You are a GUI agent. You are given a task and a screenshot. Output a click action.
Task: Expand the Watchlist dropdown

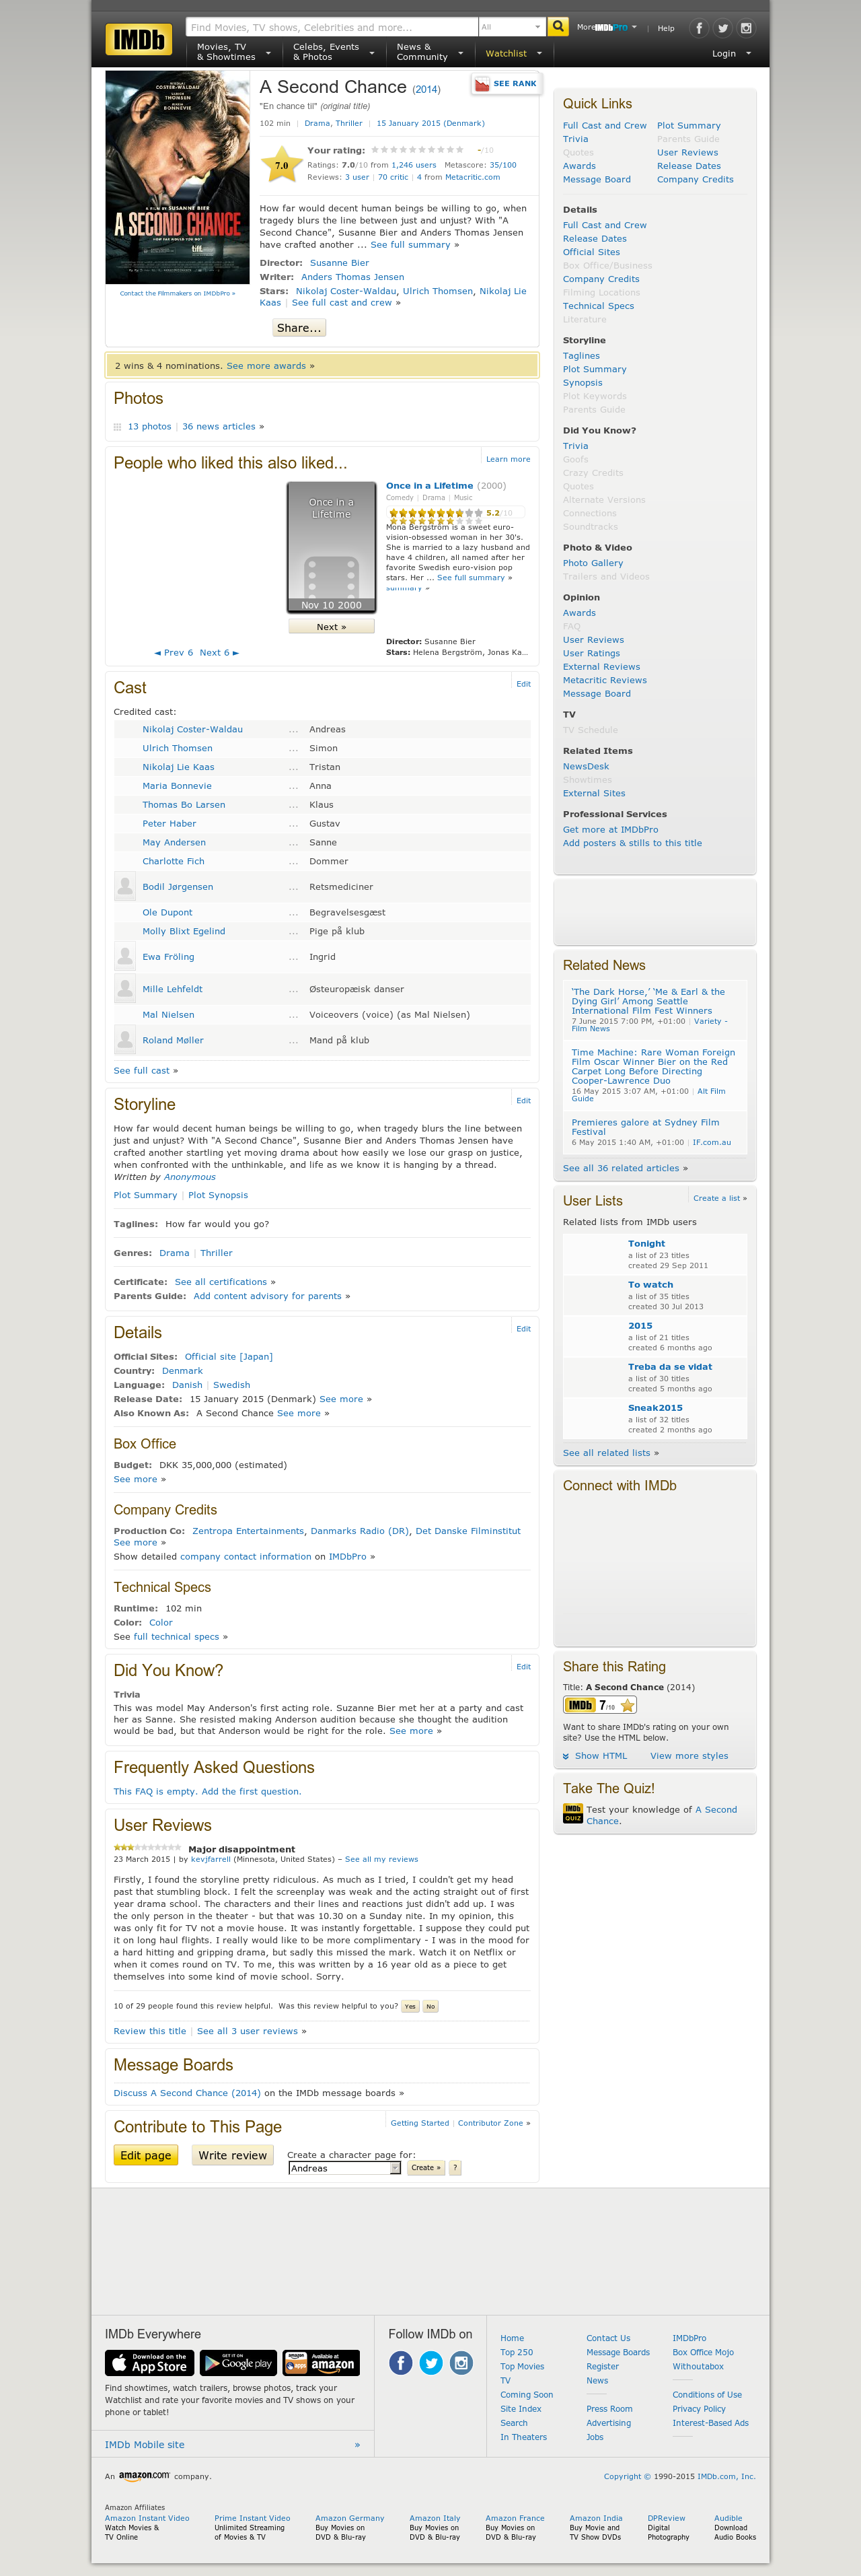pos(513,54)
